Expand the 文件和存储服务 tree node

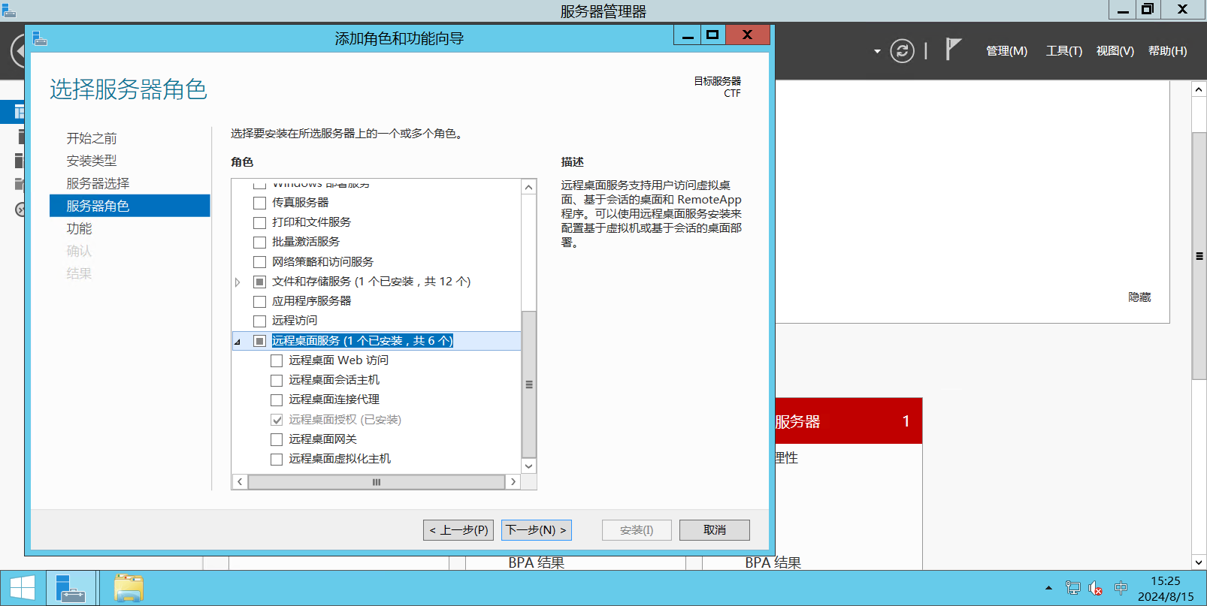click(237, 282)
